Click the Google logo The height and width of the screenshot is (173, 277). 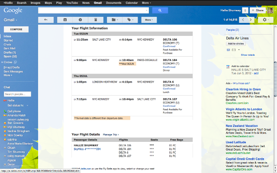pyautogui.click(x=13, y=10)
